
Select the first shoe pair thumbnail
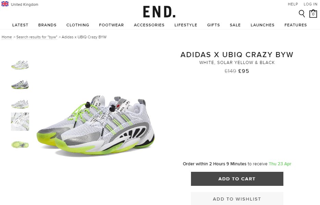click(20, 65)
